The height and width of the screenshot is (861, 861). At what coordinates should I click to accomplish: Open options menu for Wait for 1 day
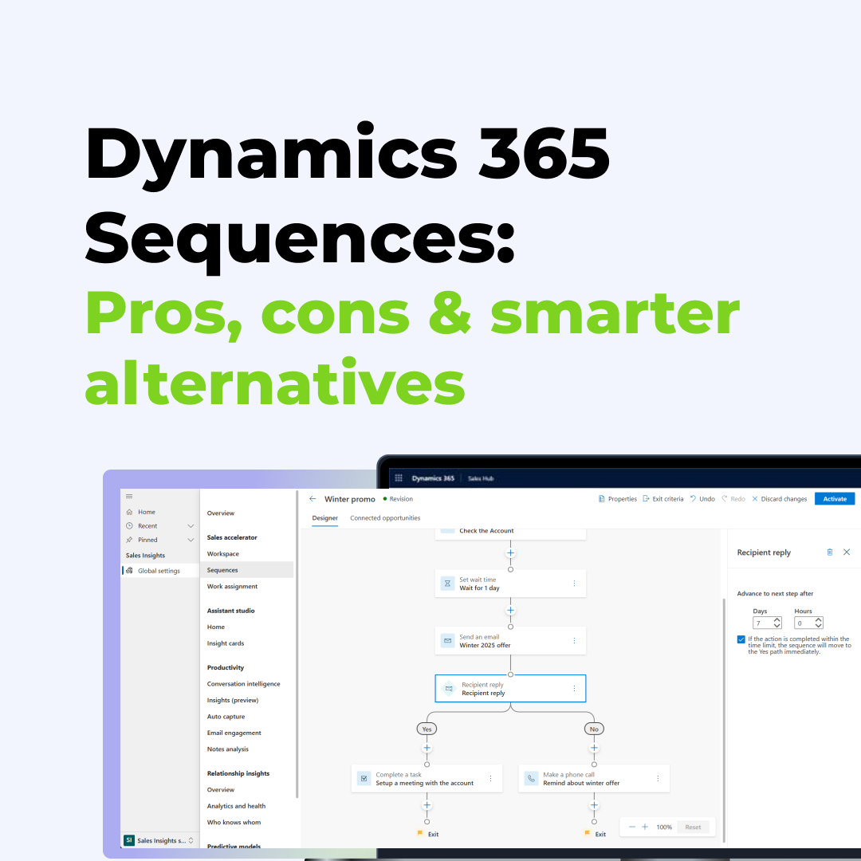pyautogui.click(x=574, y=584)
